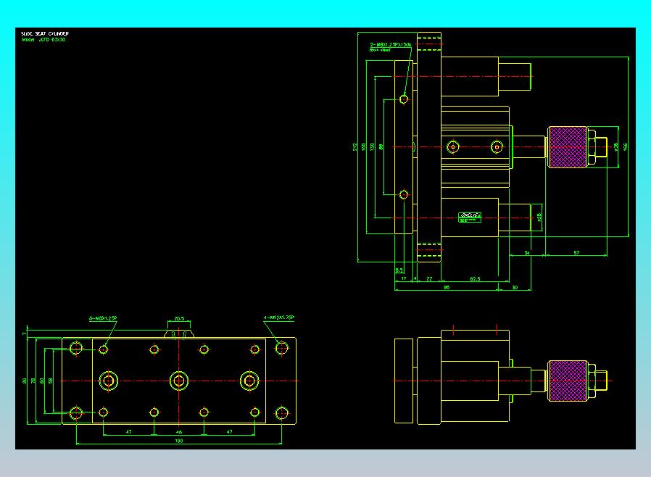Click the '34' horizontal dimension
The image size is (651, 477).
tap(527, 252)
